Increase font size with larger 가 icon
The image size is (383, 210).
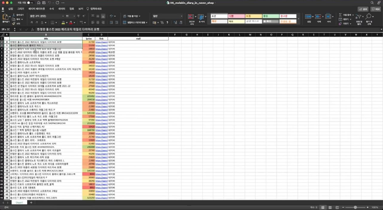(x=78, y=16)
